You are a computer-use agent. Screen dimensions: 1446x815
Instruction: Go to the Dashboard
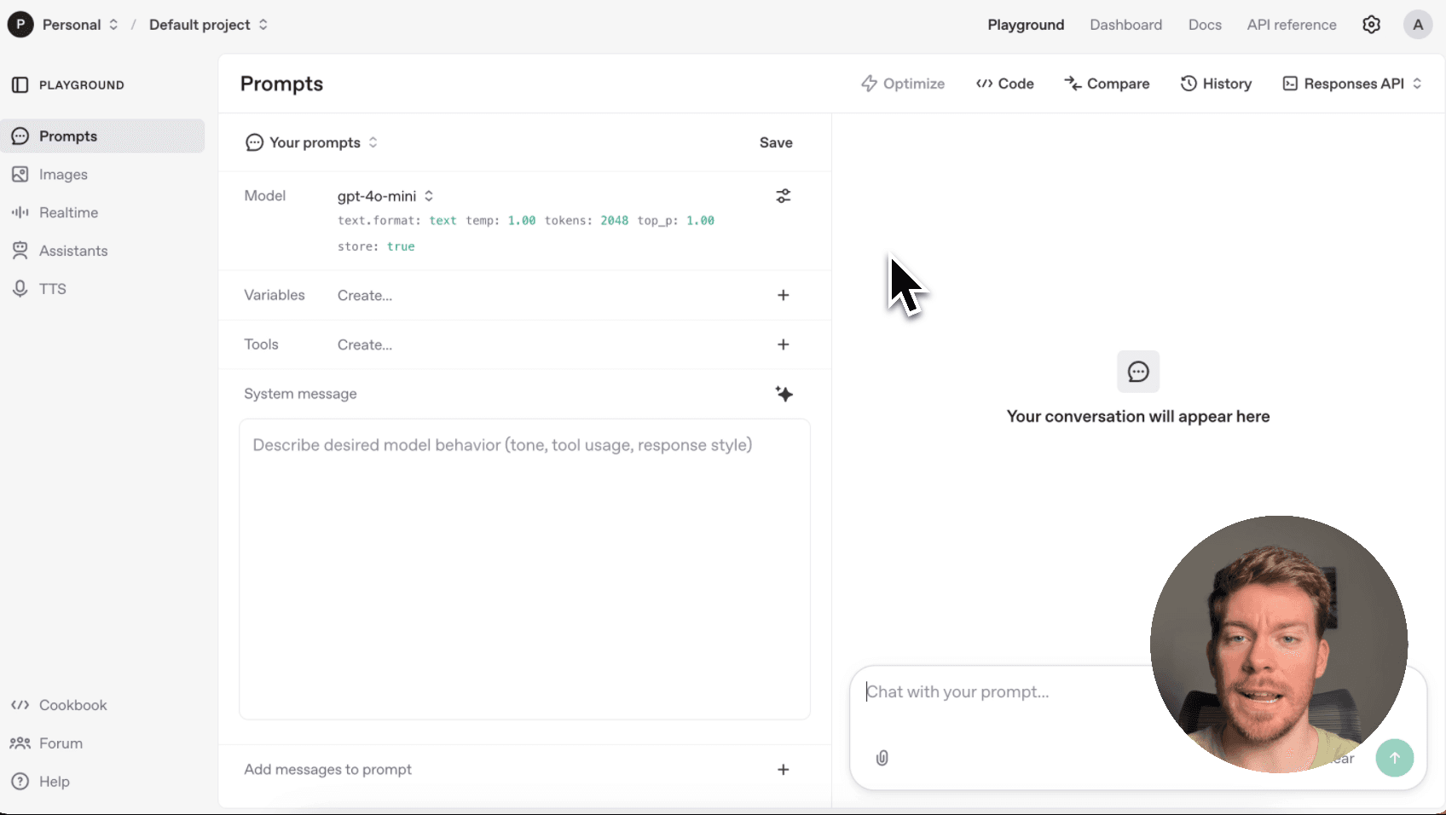pos(1125,25)
